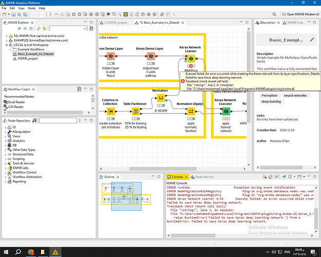This screenshot has width=321, height=257.
Task: Click the Perceptron tag
Action: (270, 96)
